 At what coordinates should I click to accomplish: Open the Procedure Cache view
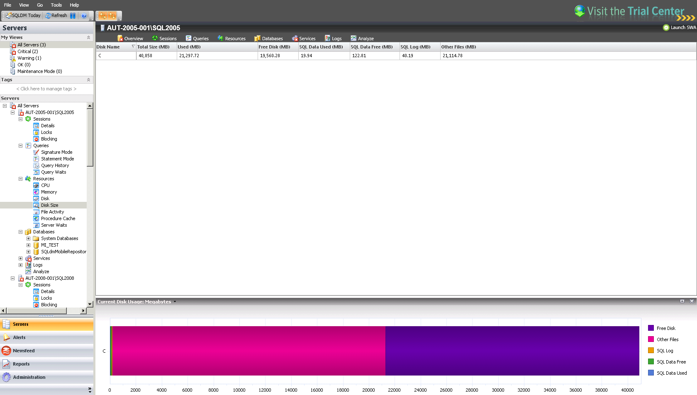click(x=58, y=218)
